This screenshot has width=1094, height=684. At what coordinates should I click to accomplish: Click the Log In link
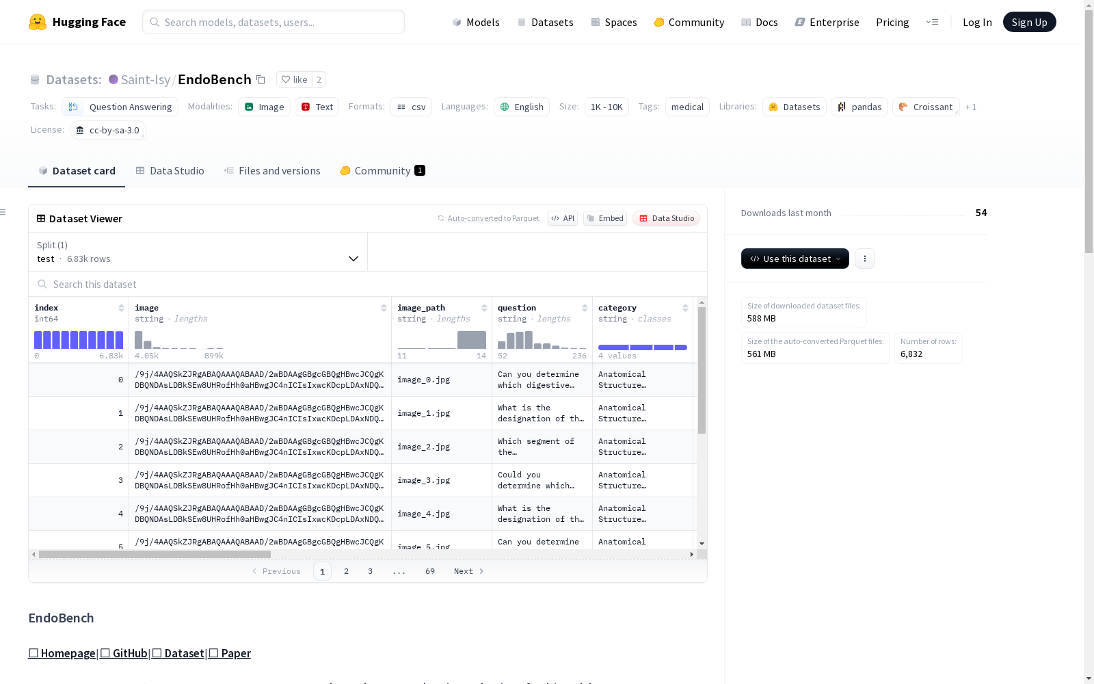point(977,22)
